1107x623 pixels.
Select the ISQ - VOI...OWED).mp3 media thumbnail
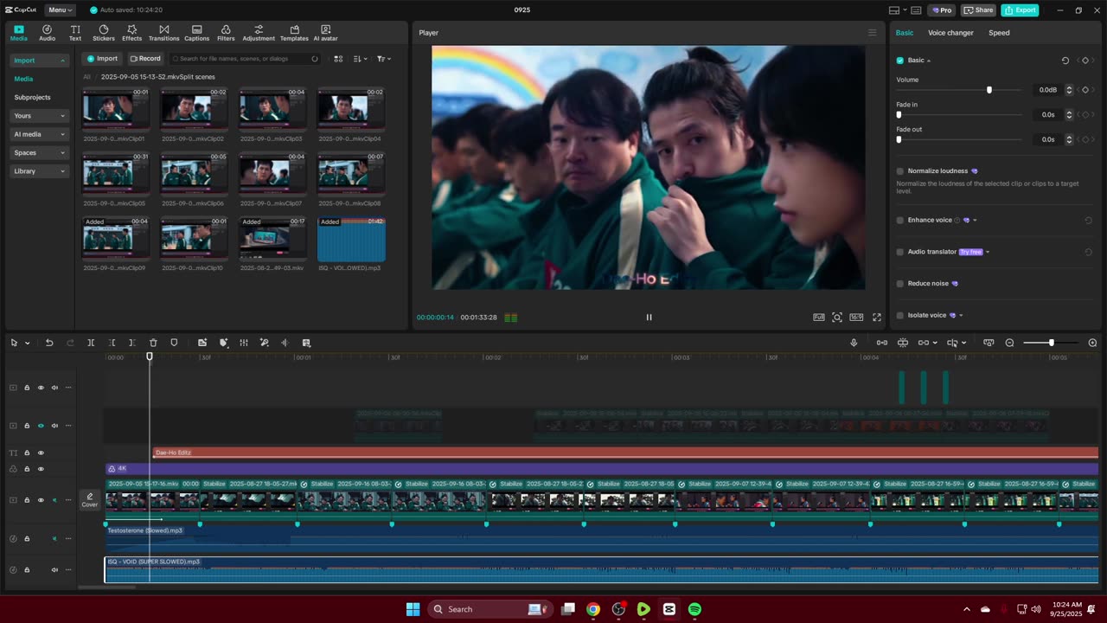(351, 239)
